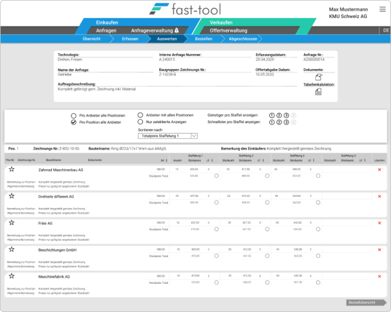
Task: Click the Max Mustermann user name
Action: pos(348,9)
